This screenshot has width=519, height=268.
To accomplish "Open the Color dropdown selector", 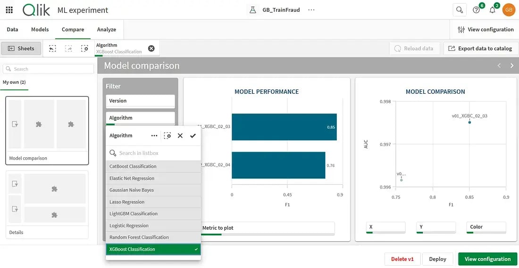I will [x=486, y=227].
